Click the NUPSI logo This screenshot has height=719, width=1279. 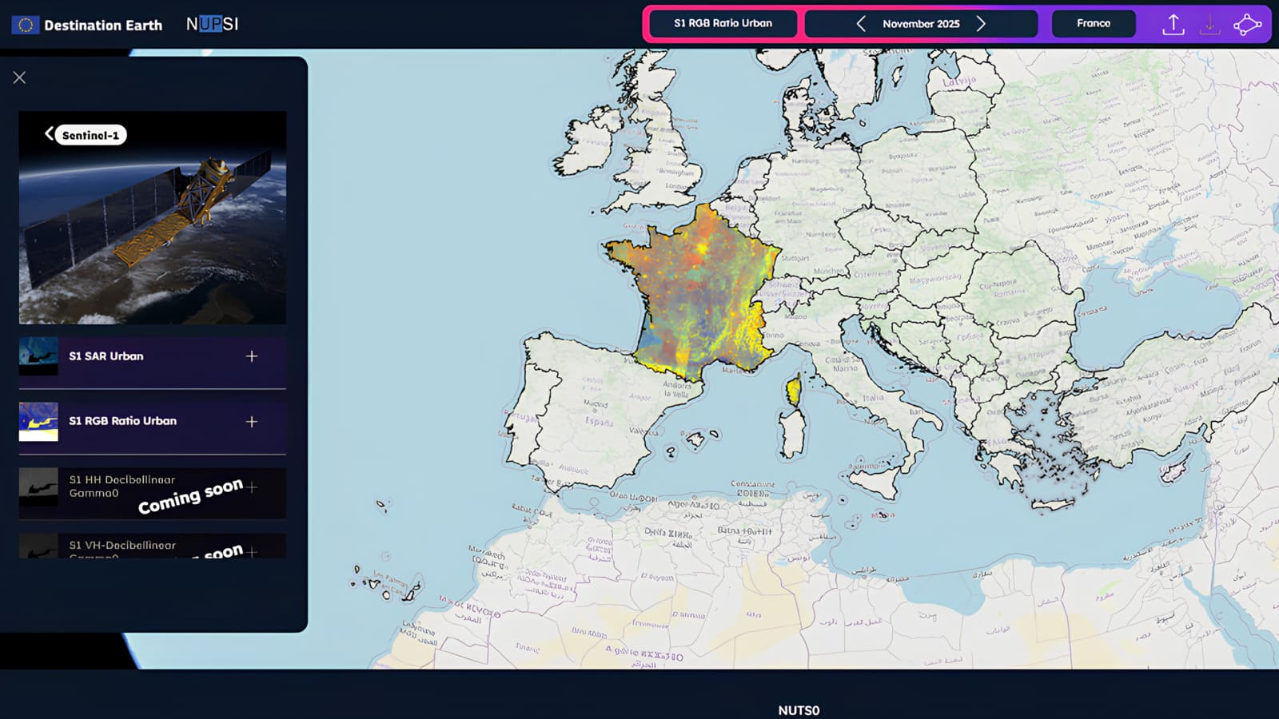[212, 24]
